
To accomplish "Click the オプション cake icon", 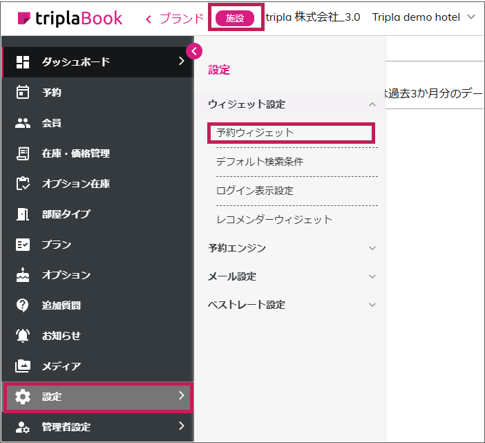I will pyautogui.click(x=23, y=274).
